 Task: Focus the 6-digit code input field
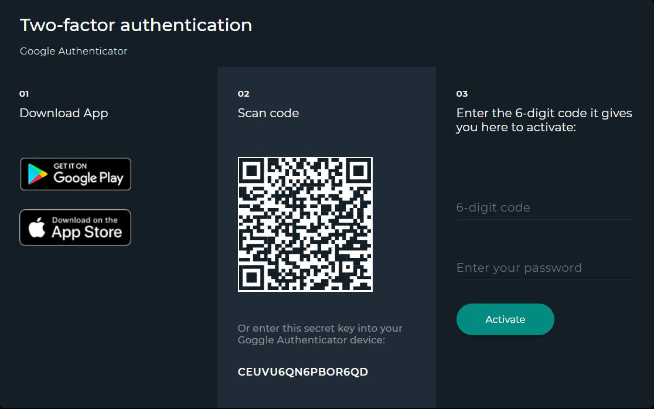(x=544, y=207)
